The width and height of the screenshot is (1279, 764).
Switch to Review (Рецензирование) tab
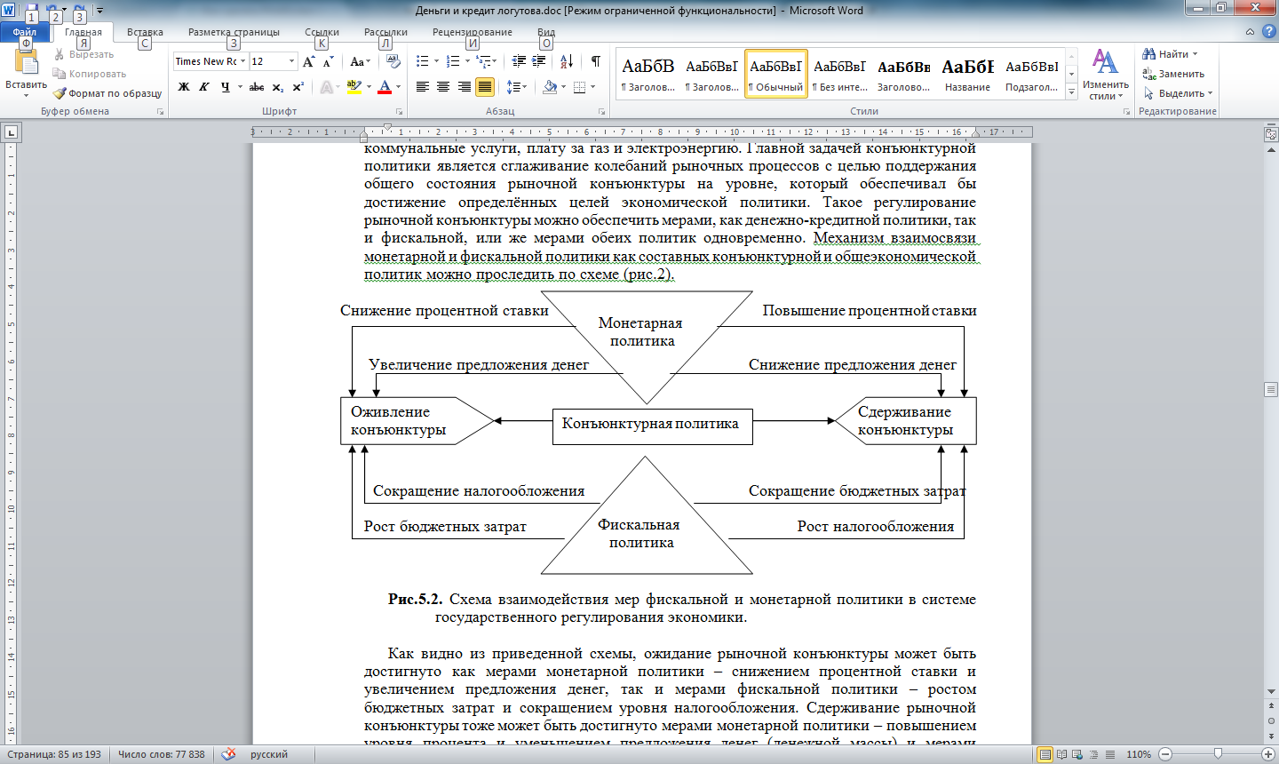pos(473,32)
